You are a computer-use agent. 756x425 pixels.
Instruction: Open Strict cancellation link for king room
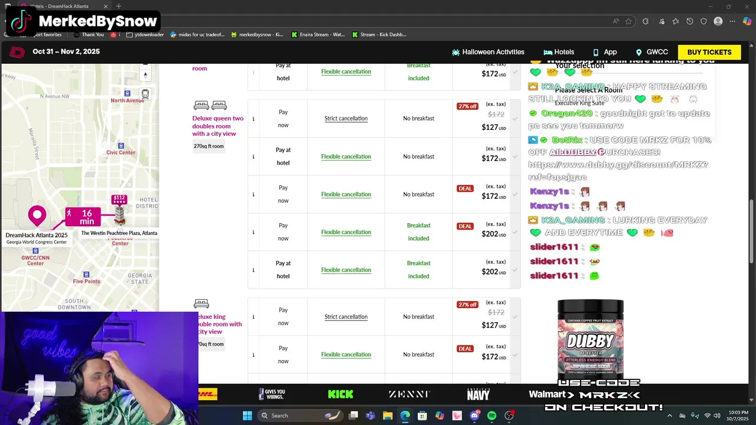346,317
